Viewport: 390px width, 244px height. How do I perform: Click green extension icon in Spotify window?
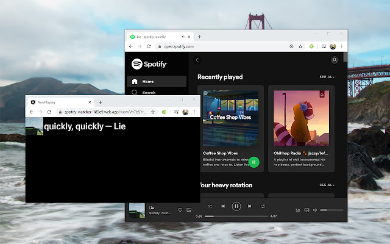point(311,46)
